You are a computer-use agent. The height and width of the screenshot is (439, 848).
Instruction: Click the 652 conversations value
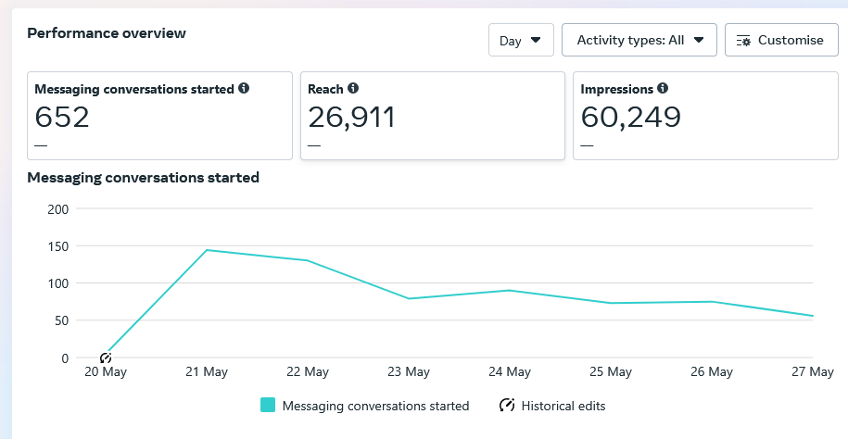coord(62,118)
